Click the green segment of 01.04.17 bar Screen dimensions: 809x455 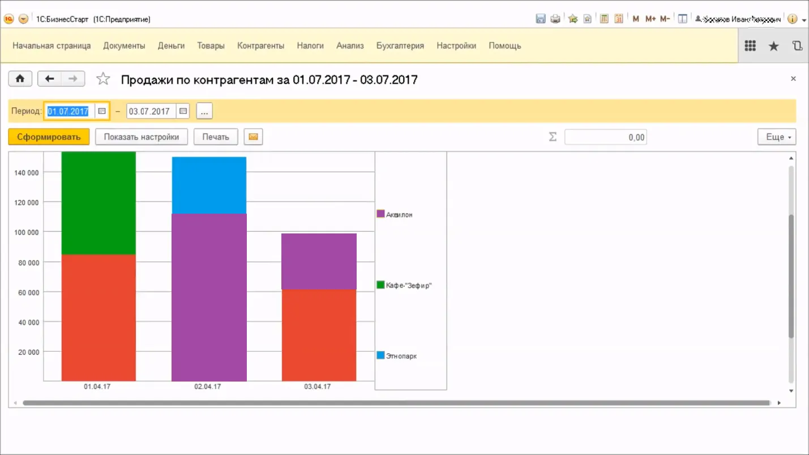[x=99, y=203]
